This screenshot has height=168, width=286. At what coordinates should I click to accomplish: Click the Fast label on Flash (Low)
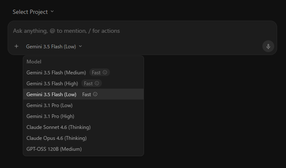87,94
